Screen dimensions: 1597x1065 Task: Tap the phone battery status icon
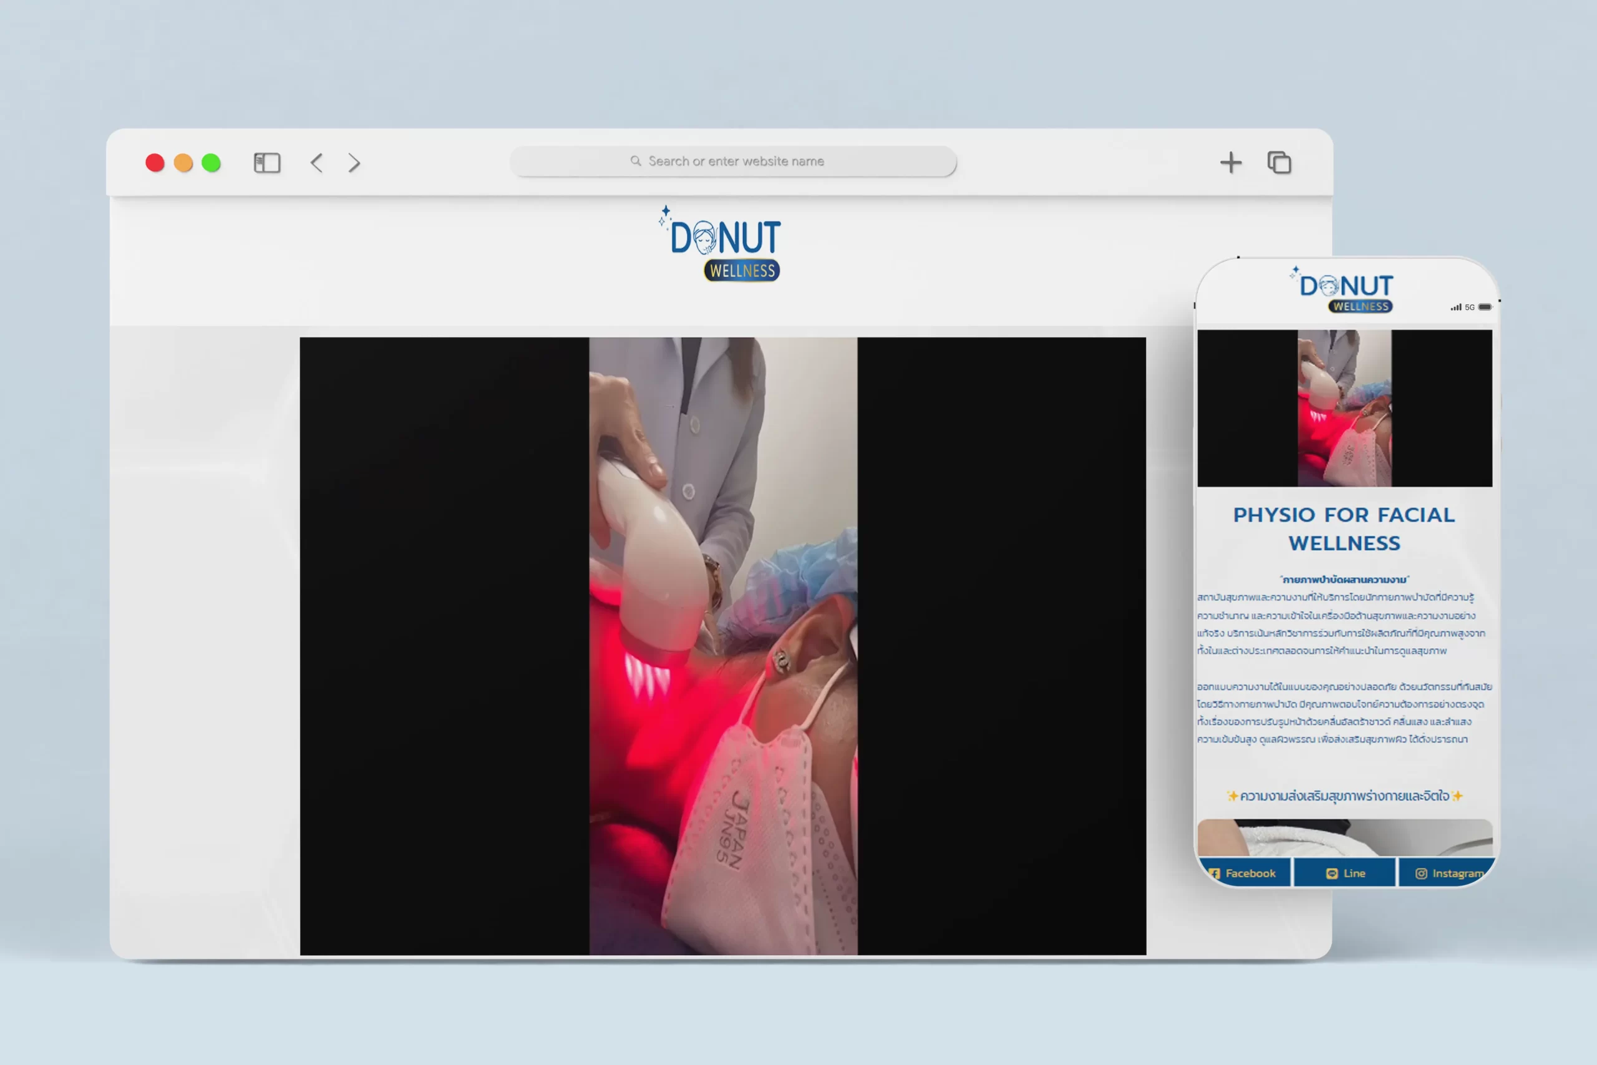pyautogui.click(x=1485, y=307)
